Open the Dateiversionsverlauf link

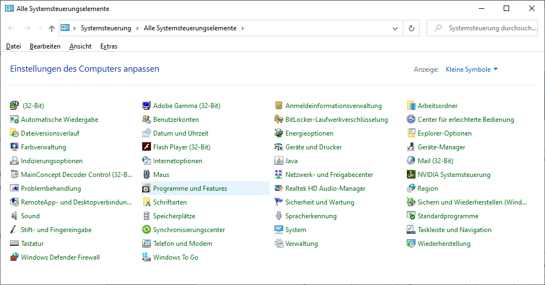(x=50, y=133)
